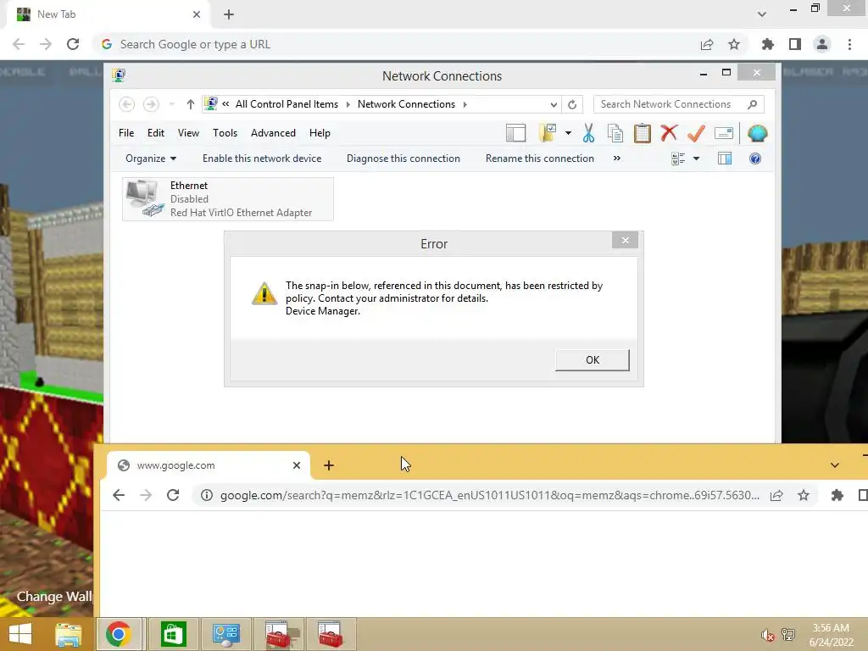Click Network Connections breadcrumb

(x=406, y=104)
